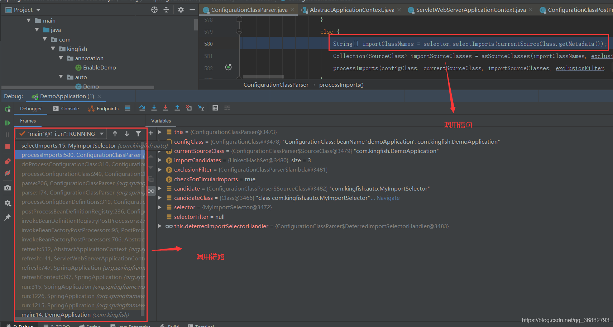The height and width of the screenshot is (327, 613).
Task: Toggle show watches glasses icon
Action: click(151, 191)
